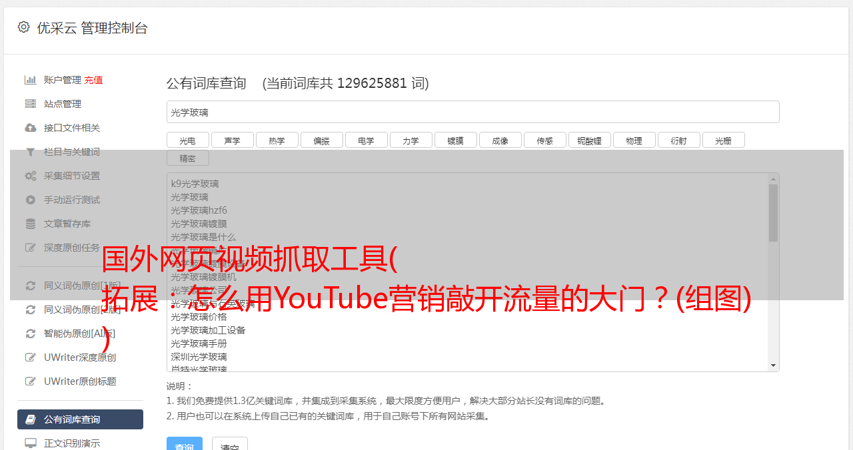
Task: Click the edit icon for UWriter深度原创
Action: [30, 357]
